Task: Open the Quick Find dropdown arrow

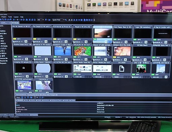Action: tap(64, 20)
